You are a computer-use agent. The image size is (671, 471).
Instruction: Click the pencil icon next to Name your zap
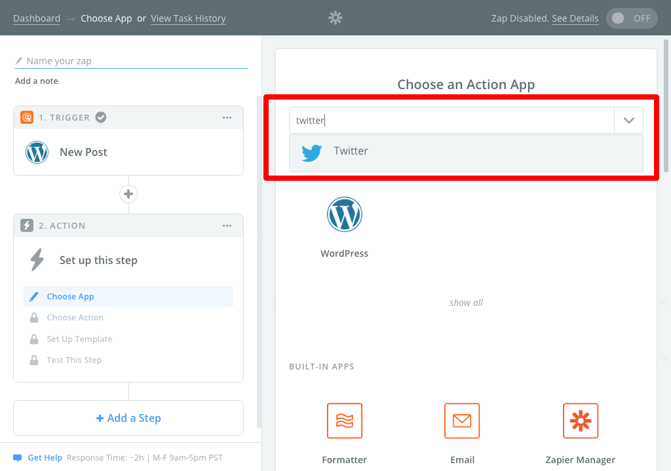[x=19, y=61]
